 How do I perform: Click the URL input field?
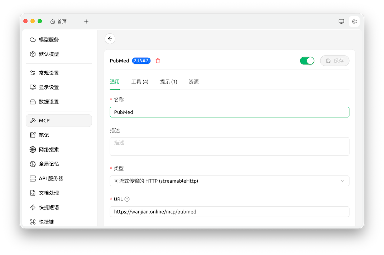[x=229, y=212]
